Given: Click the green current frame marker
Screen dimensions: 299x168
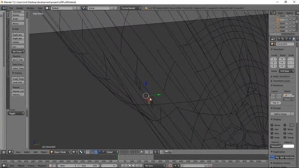Looking at the screenshot, I should point(118,157).
